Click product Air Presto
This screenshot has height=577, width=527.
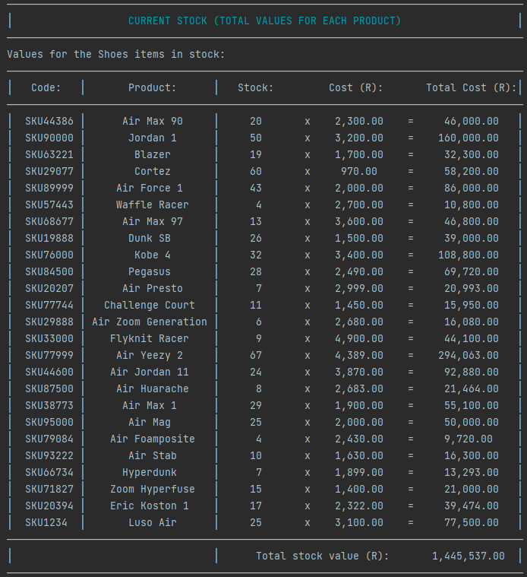coord(153,289)
